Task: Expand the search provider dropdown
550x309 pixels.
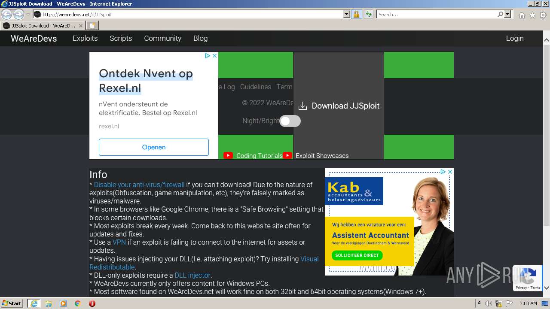Action: pyautogui.click(x=507, y=14)
